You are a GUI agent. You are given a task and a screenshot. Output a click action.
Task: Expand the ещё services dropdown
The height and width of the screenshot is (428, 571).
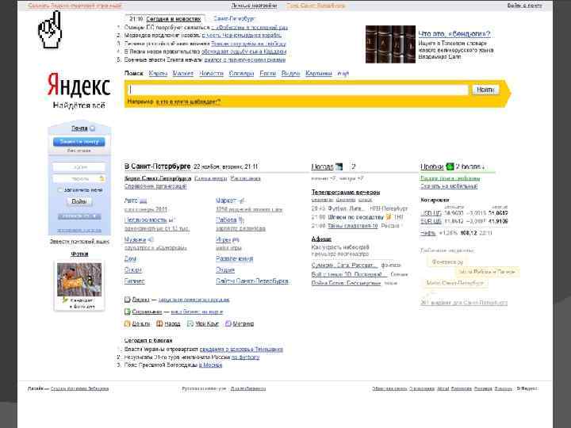pos(343,74)
